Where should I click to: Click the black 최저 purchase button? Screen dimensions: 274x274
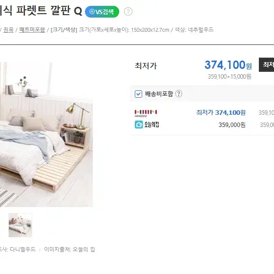click(266, 64)
